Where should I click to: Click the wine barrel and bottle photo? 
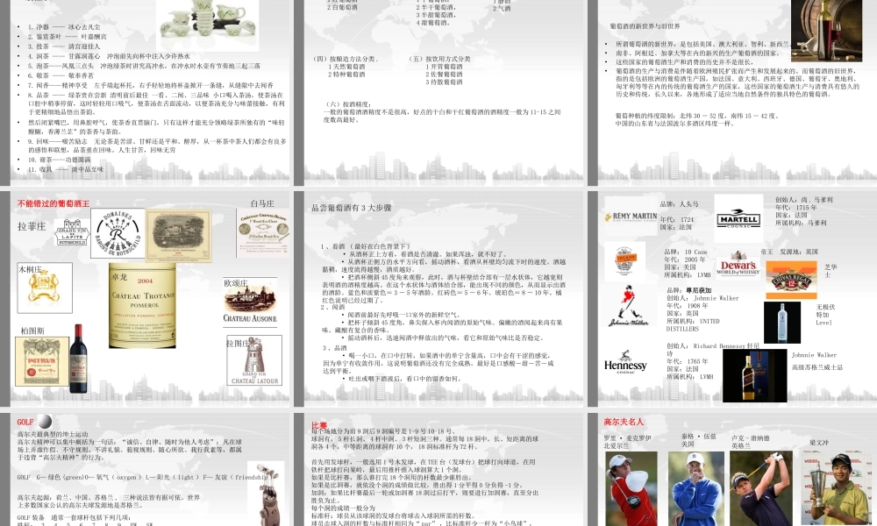826,31
